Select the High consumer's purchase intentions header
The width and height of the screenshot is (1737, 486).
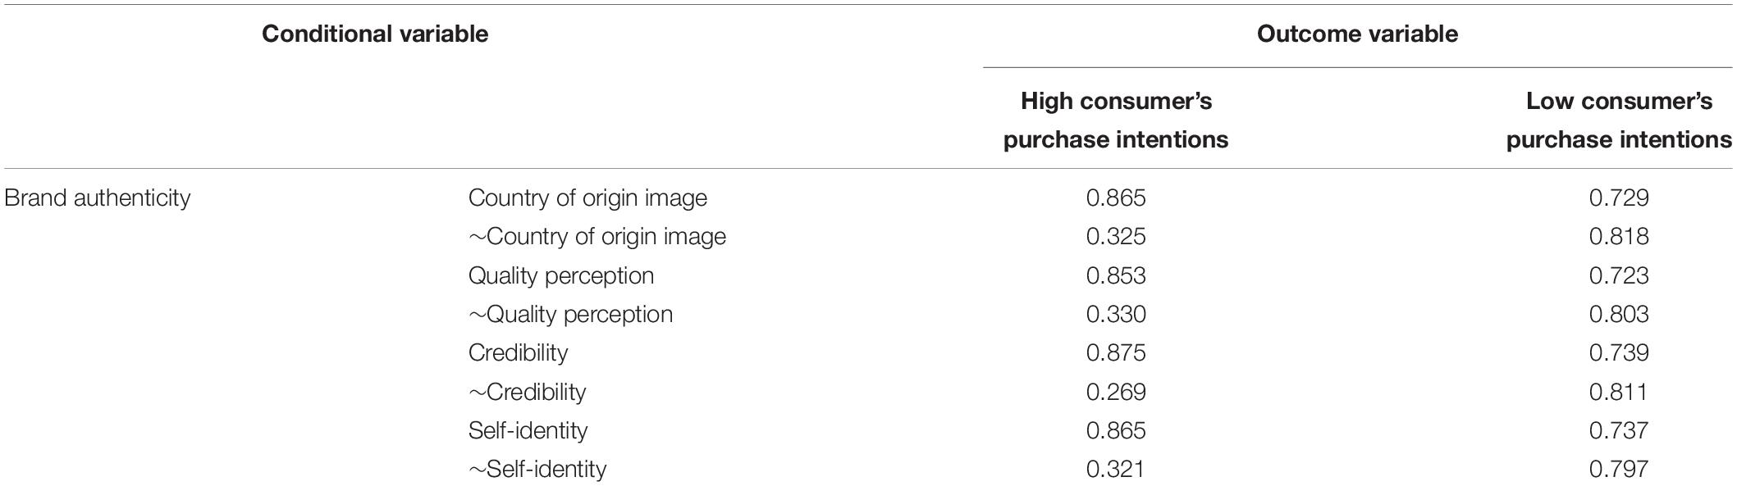[1116, 120]
